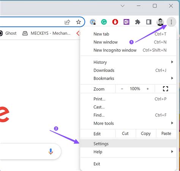Expand the History submenu
180x171 pixels.
click(128, 62)
